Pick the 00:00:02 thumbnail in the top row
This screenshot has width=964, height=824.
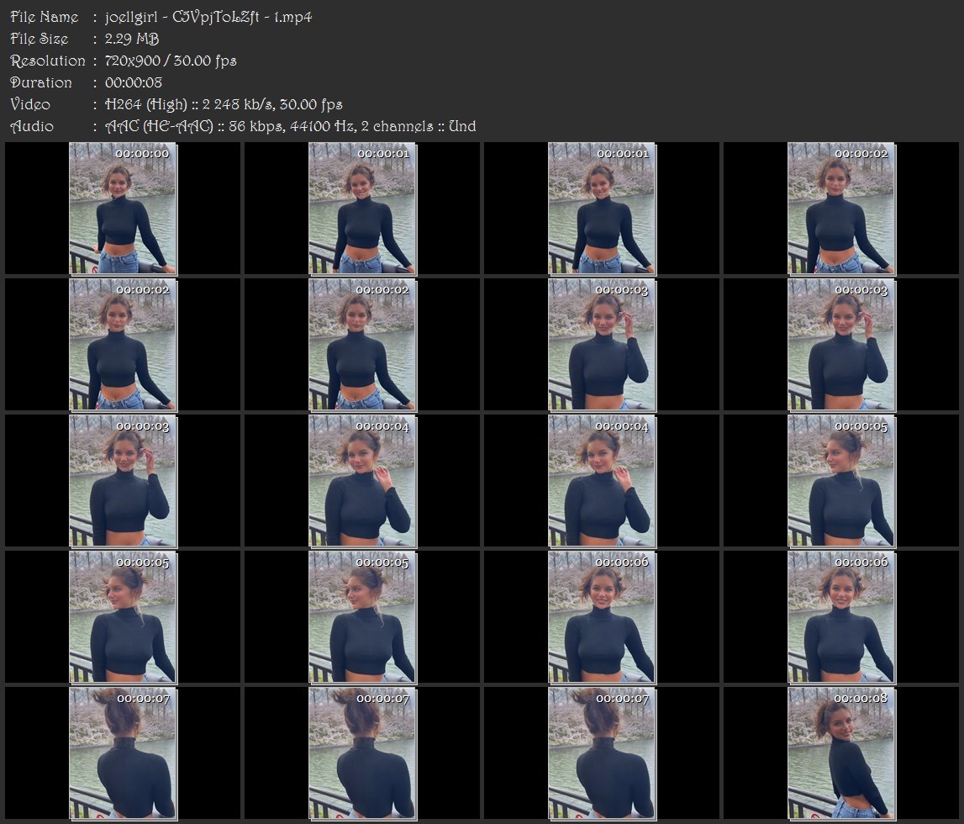(841, 209)
